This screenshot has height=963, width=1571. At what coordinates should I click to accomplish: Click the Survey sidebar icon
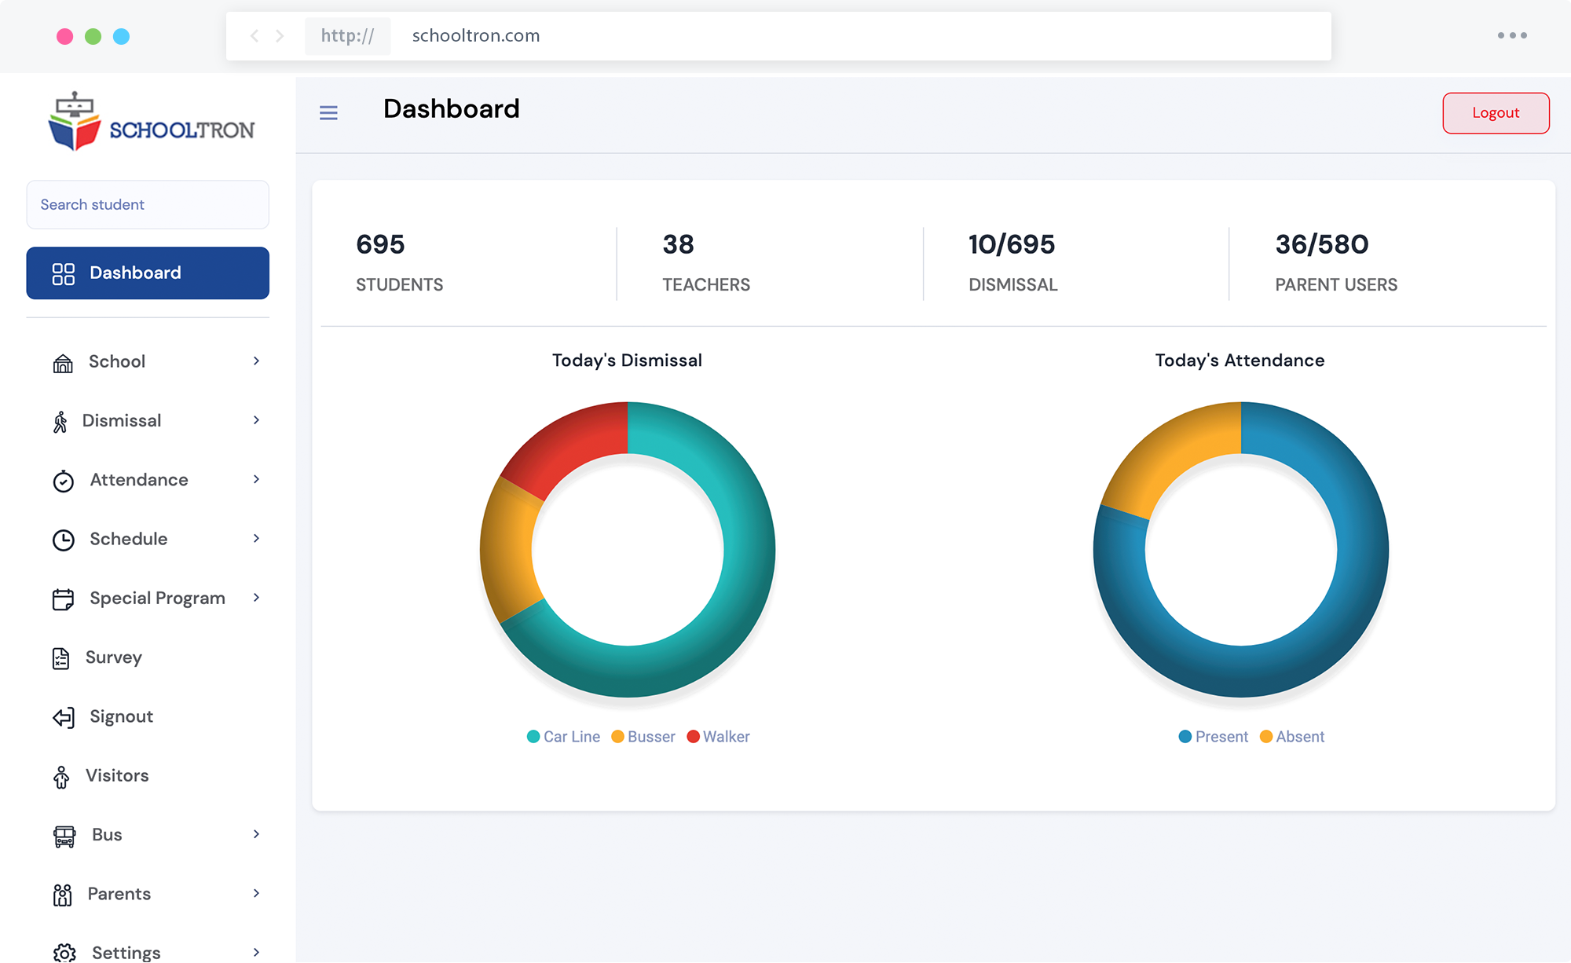tap(62, 657)
